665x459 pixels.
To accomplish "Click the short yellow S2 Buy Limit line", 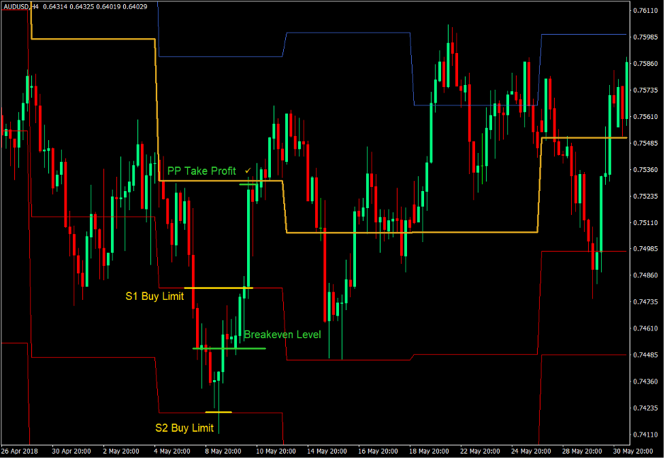I will coord(220,411).
